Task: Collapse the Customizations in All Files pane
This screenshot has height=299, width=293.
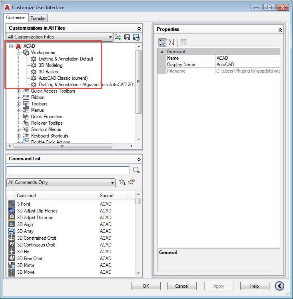Action: (139, 28)
